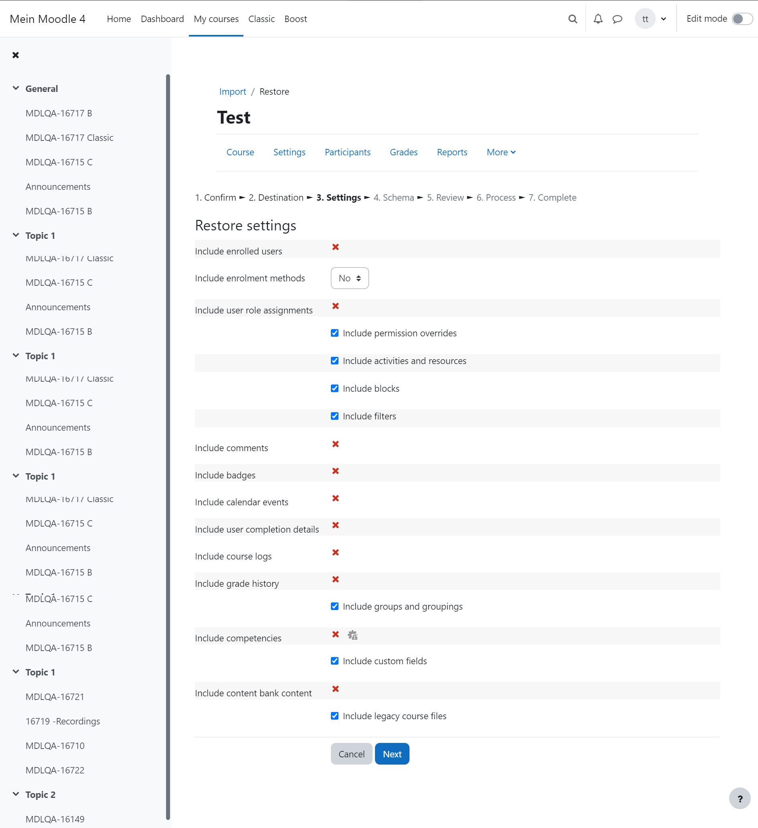This screenshot has height=828, width=758.
Task: Uncheck Include blocks checkbox
Action: point(334,388)
